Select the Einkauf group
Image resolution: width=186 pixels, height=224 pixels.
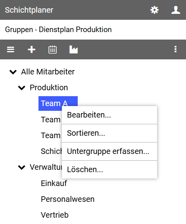pos(54,183)
